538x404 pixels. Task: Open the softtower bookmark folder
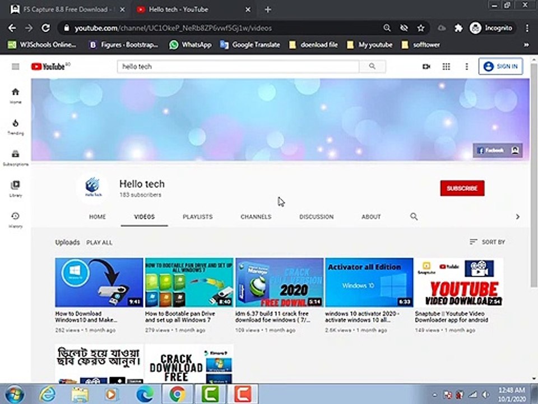pos(420,45)
